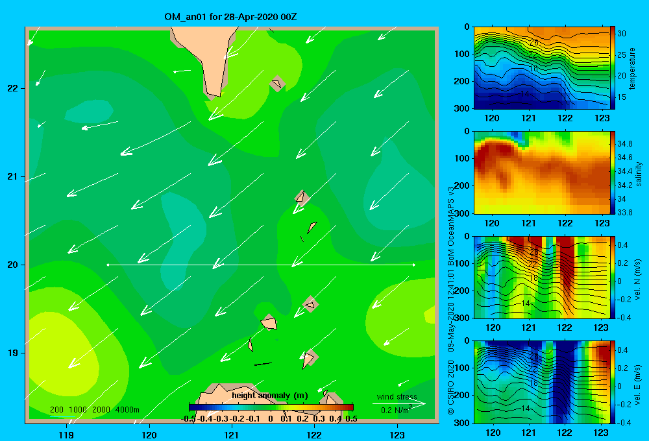Click latitude label "21" on the main map axis
This screenshot has height=441, width=649.
(x=13, y=176)
